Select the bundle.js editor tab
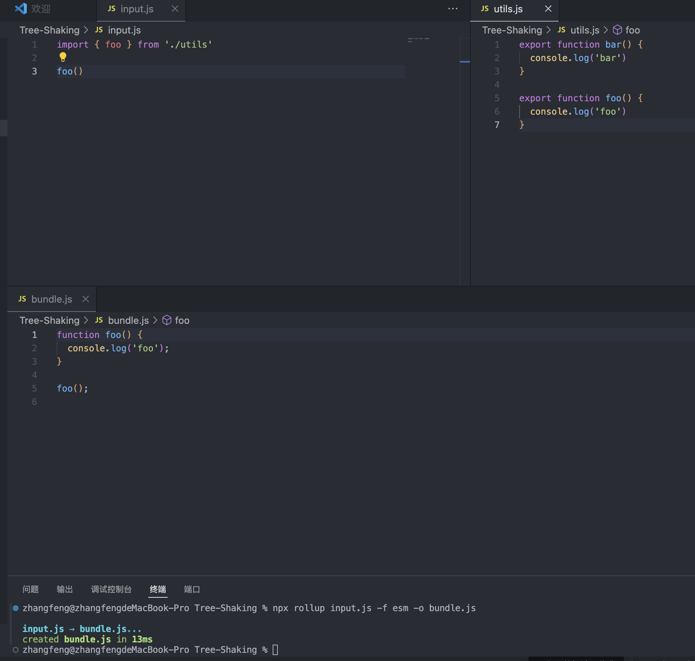695x661 pixels. click(52, 299)
